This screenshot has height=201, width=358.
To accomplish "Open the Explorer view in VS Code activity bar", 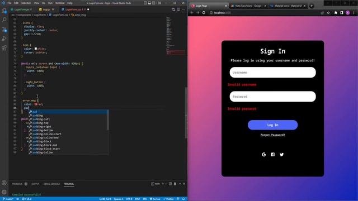I will (4, 11).
